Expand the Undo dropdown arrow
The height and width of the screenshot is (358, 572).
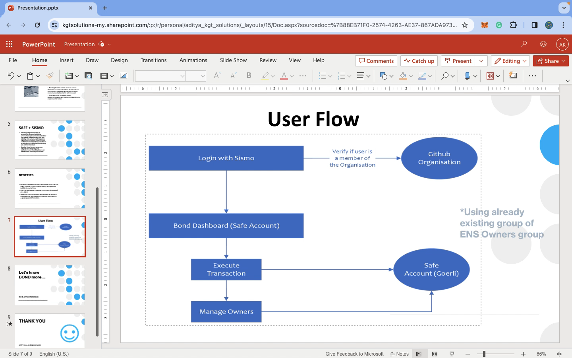point(19,76)
